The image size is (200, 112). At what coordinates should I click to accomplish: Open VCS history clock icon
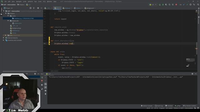click(x=190, y=5)
